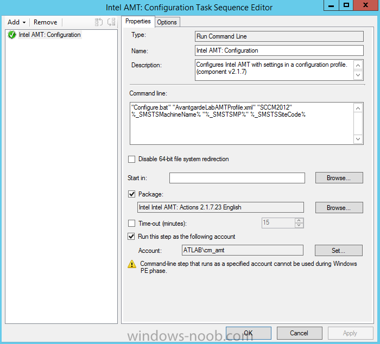
Task: Click the green checkmark step icon
Action: pos(11,35)
